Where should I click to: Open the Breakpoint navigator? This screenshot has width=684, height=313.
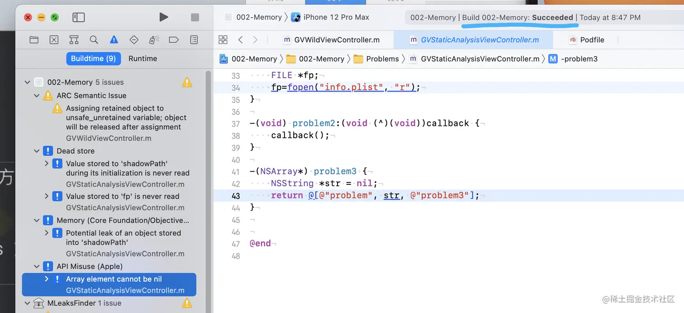174,40
